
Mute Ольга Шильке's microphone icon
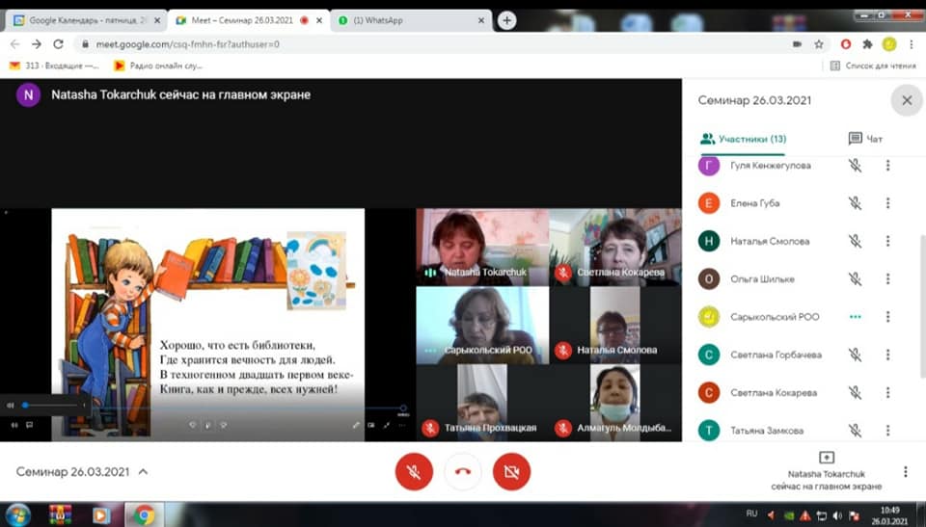click(855, 278)
